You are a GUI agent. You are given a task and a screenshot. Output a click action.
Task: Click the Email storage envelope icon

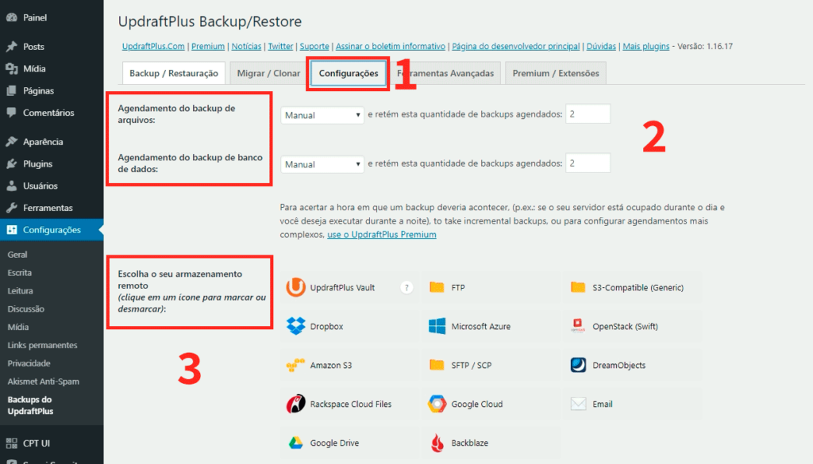pyautogui.click(x=579, y=404)
